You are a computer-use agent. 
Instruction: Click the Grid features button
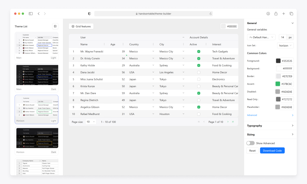[81, 26]
